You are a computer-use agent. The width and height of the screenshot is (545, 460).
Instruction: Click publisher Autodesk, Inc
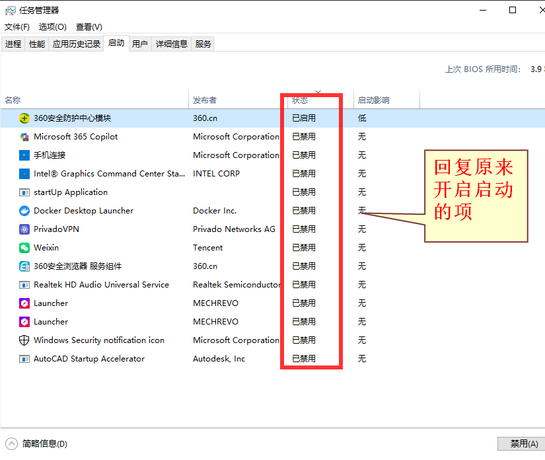coord(219,359)
